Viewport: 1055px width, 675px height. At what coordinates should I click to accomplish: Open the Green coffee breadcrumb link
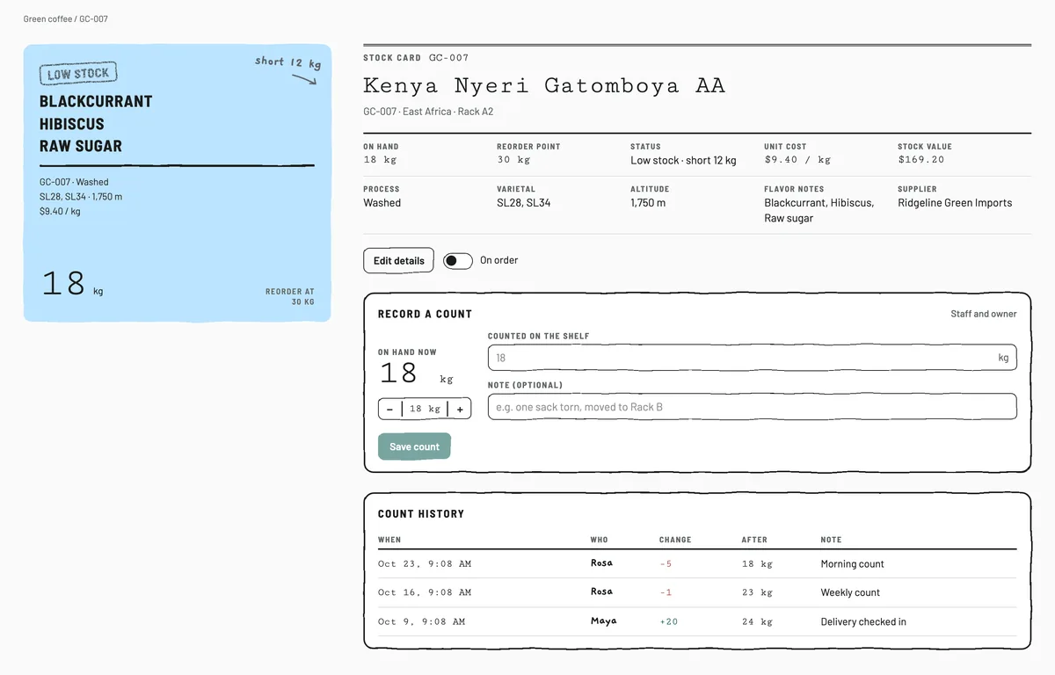[x=47, y=18]
